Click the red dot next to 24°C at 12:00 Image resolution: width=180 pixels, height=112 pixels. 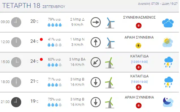pyautogui.click(x=41, y=39)
